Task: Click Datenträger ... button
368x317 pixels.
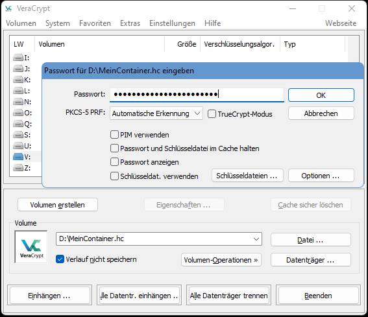Action: 311,260
